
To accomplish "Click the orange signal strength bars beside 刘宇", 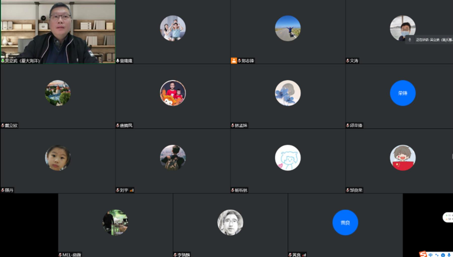I will tap(132, 190).
